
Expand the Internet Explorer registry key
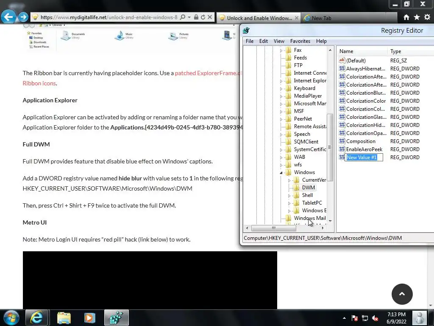281,81
